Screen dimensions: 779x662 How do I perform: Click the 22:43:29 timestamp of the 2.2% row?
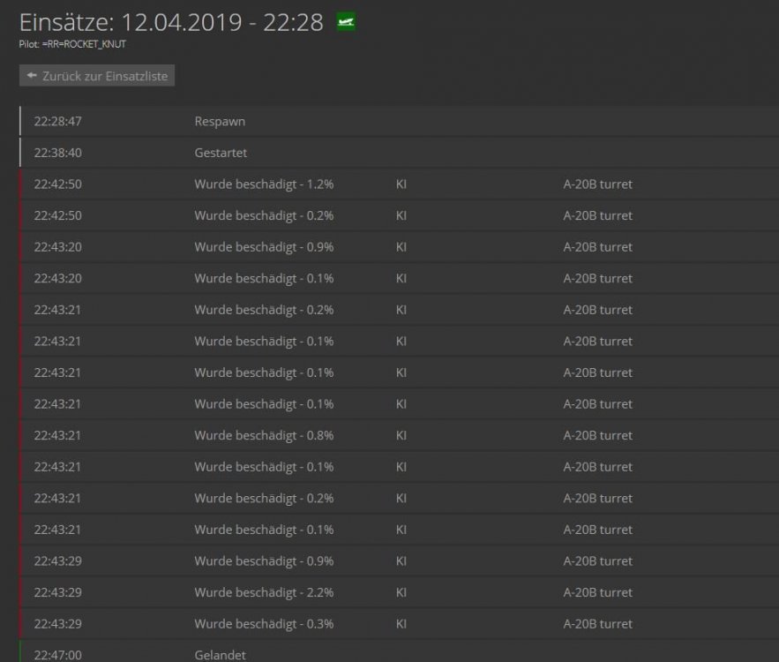[57, 592]
